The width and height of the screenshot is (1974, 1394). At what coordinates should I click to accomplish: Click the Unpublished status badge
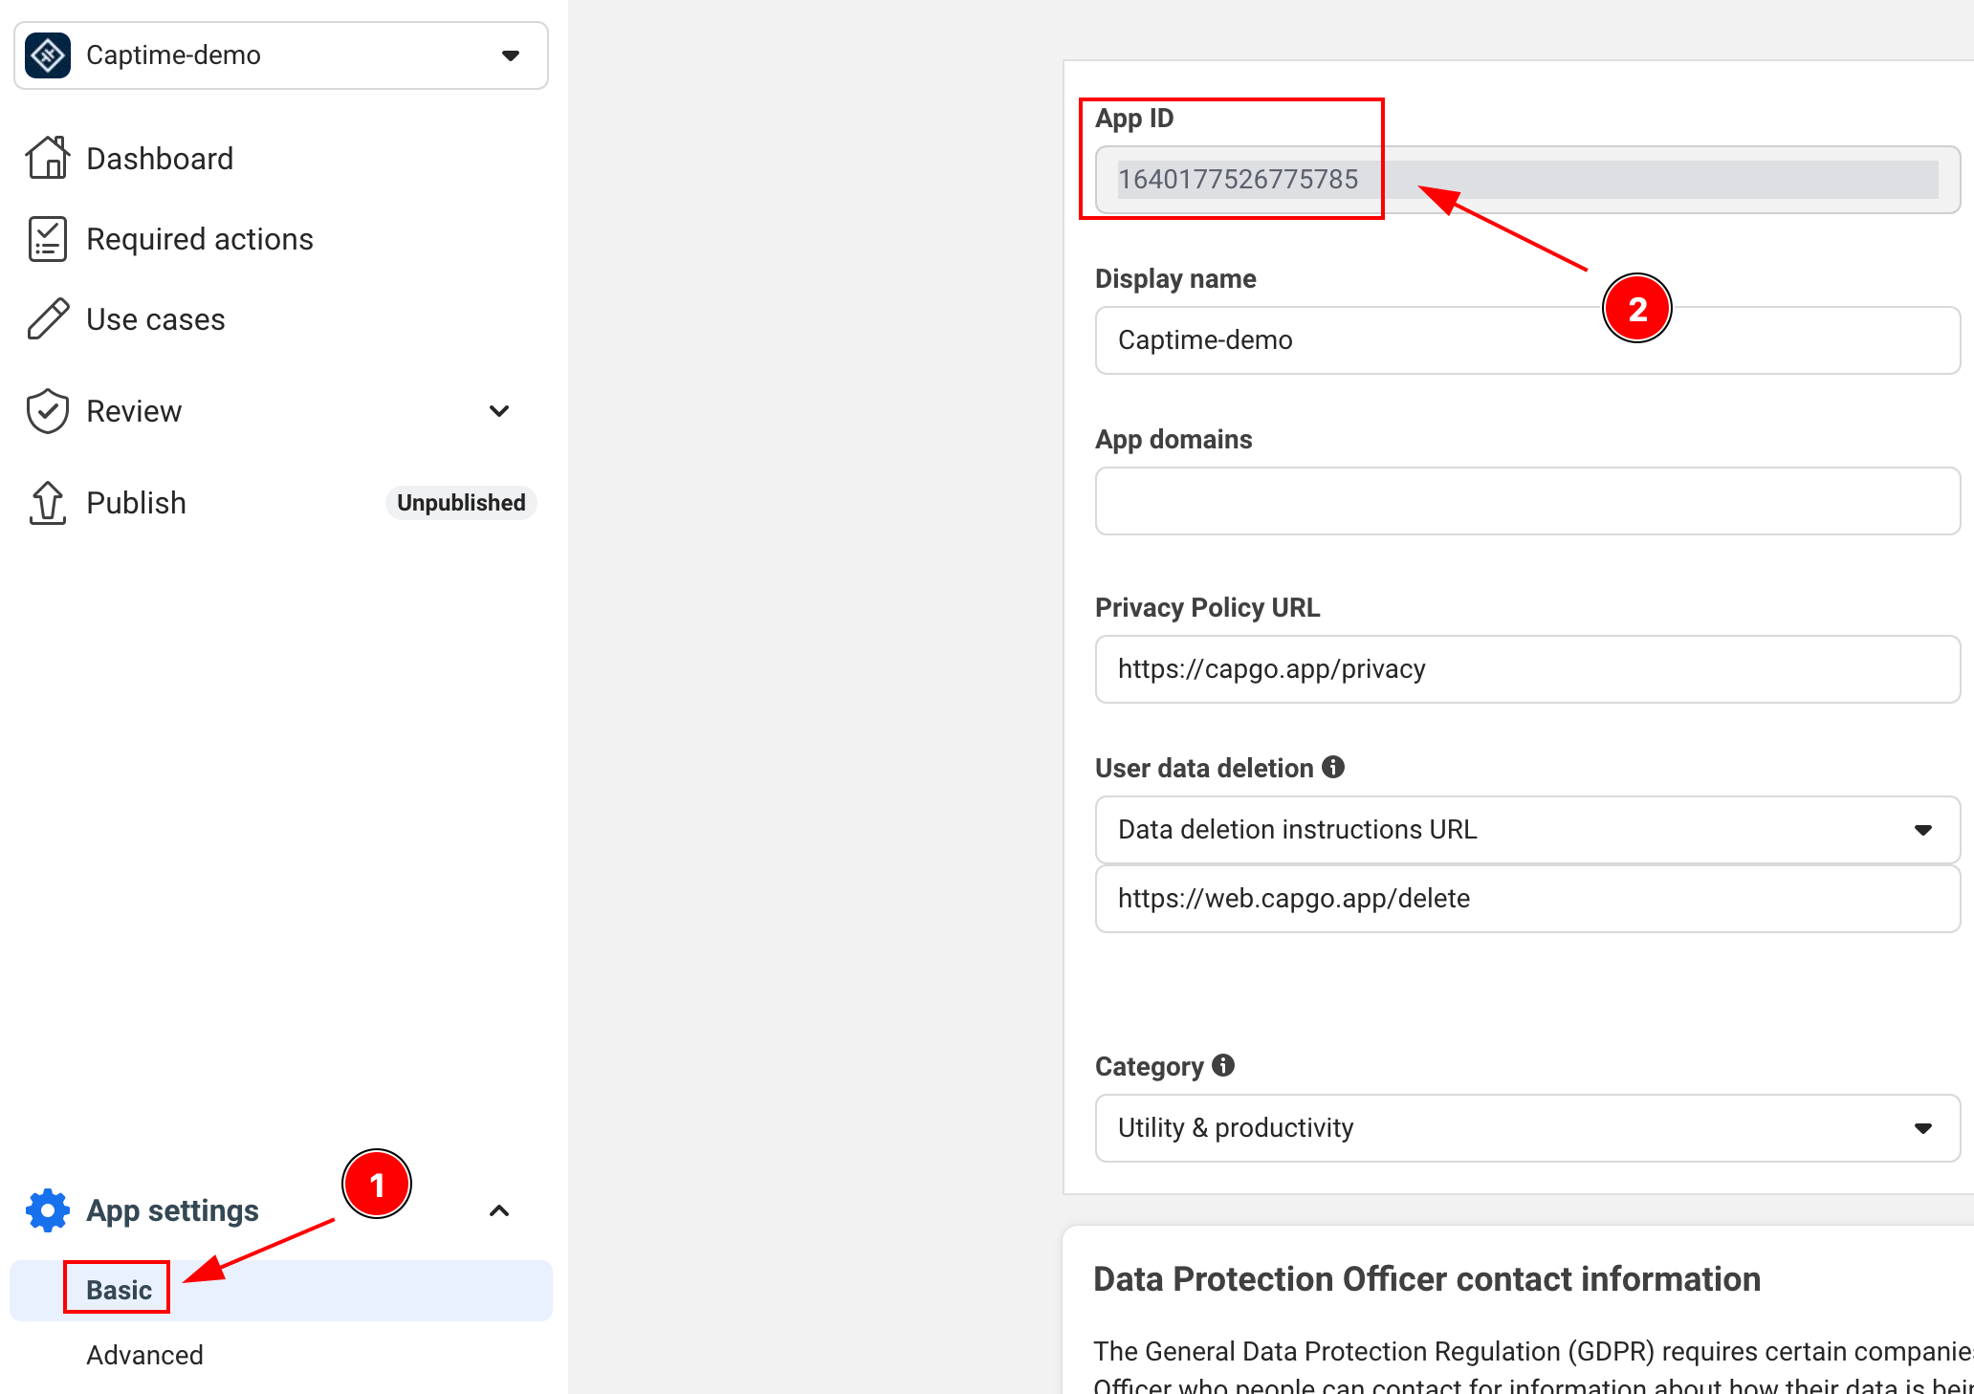tap(461, 502)
